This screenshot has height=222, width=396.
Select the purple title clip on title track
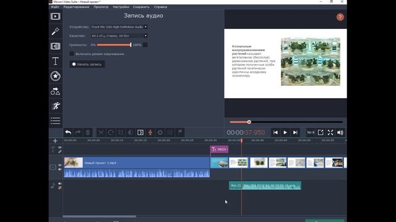pyautogui.click(x=220, y=149)
